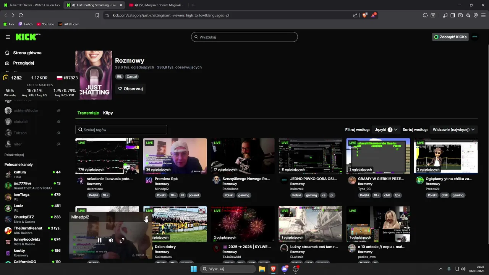
Task: Open Leo AI sparkle icon
Action: coord(468,15)
